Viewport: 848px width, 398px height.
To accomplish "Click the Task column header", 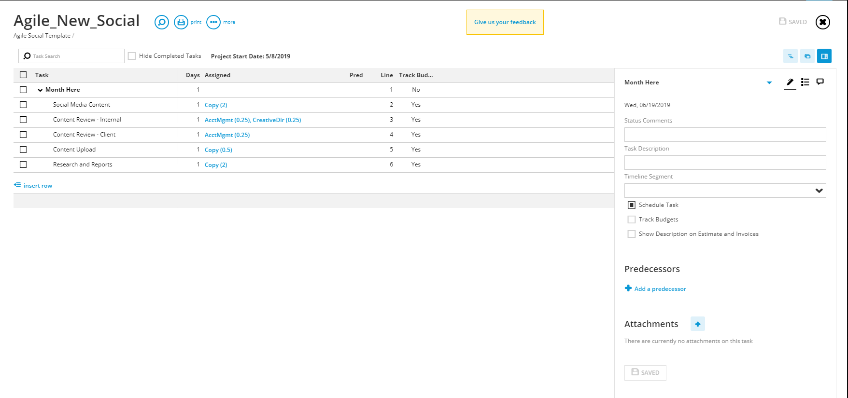I will (42, 75).
